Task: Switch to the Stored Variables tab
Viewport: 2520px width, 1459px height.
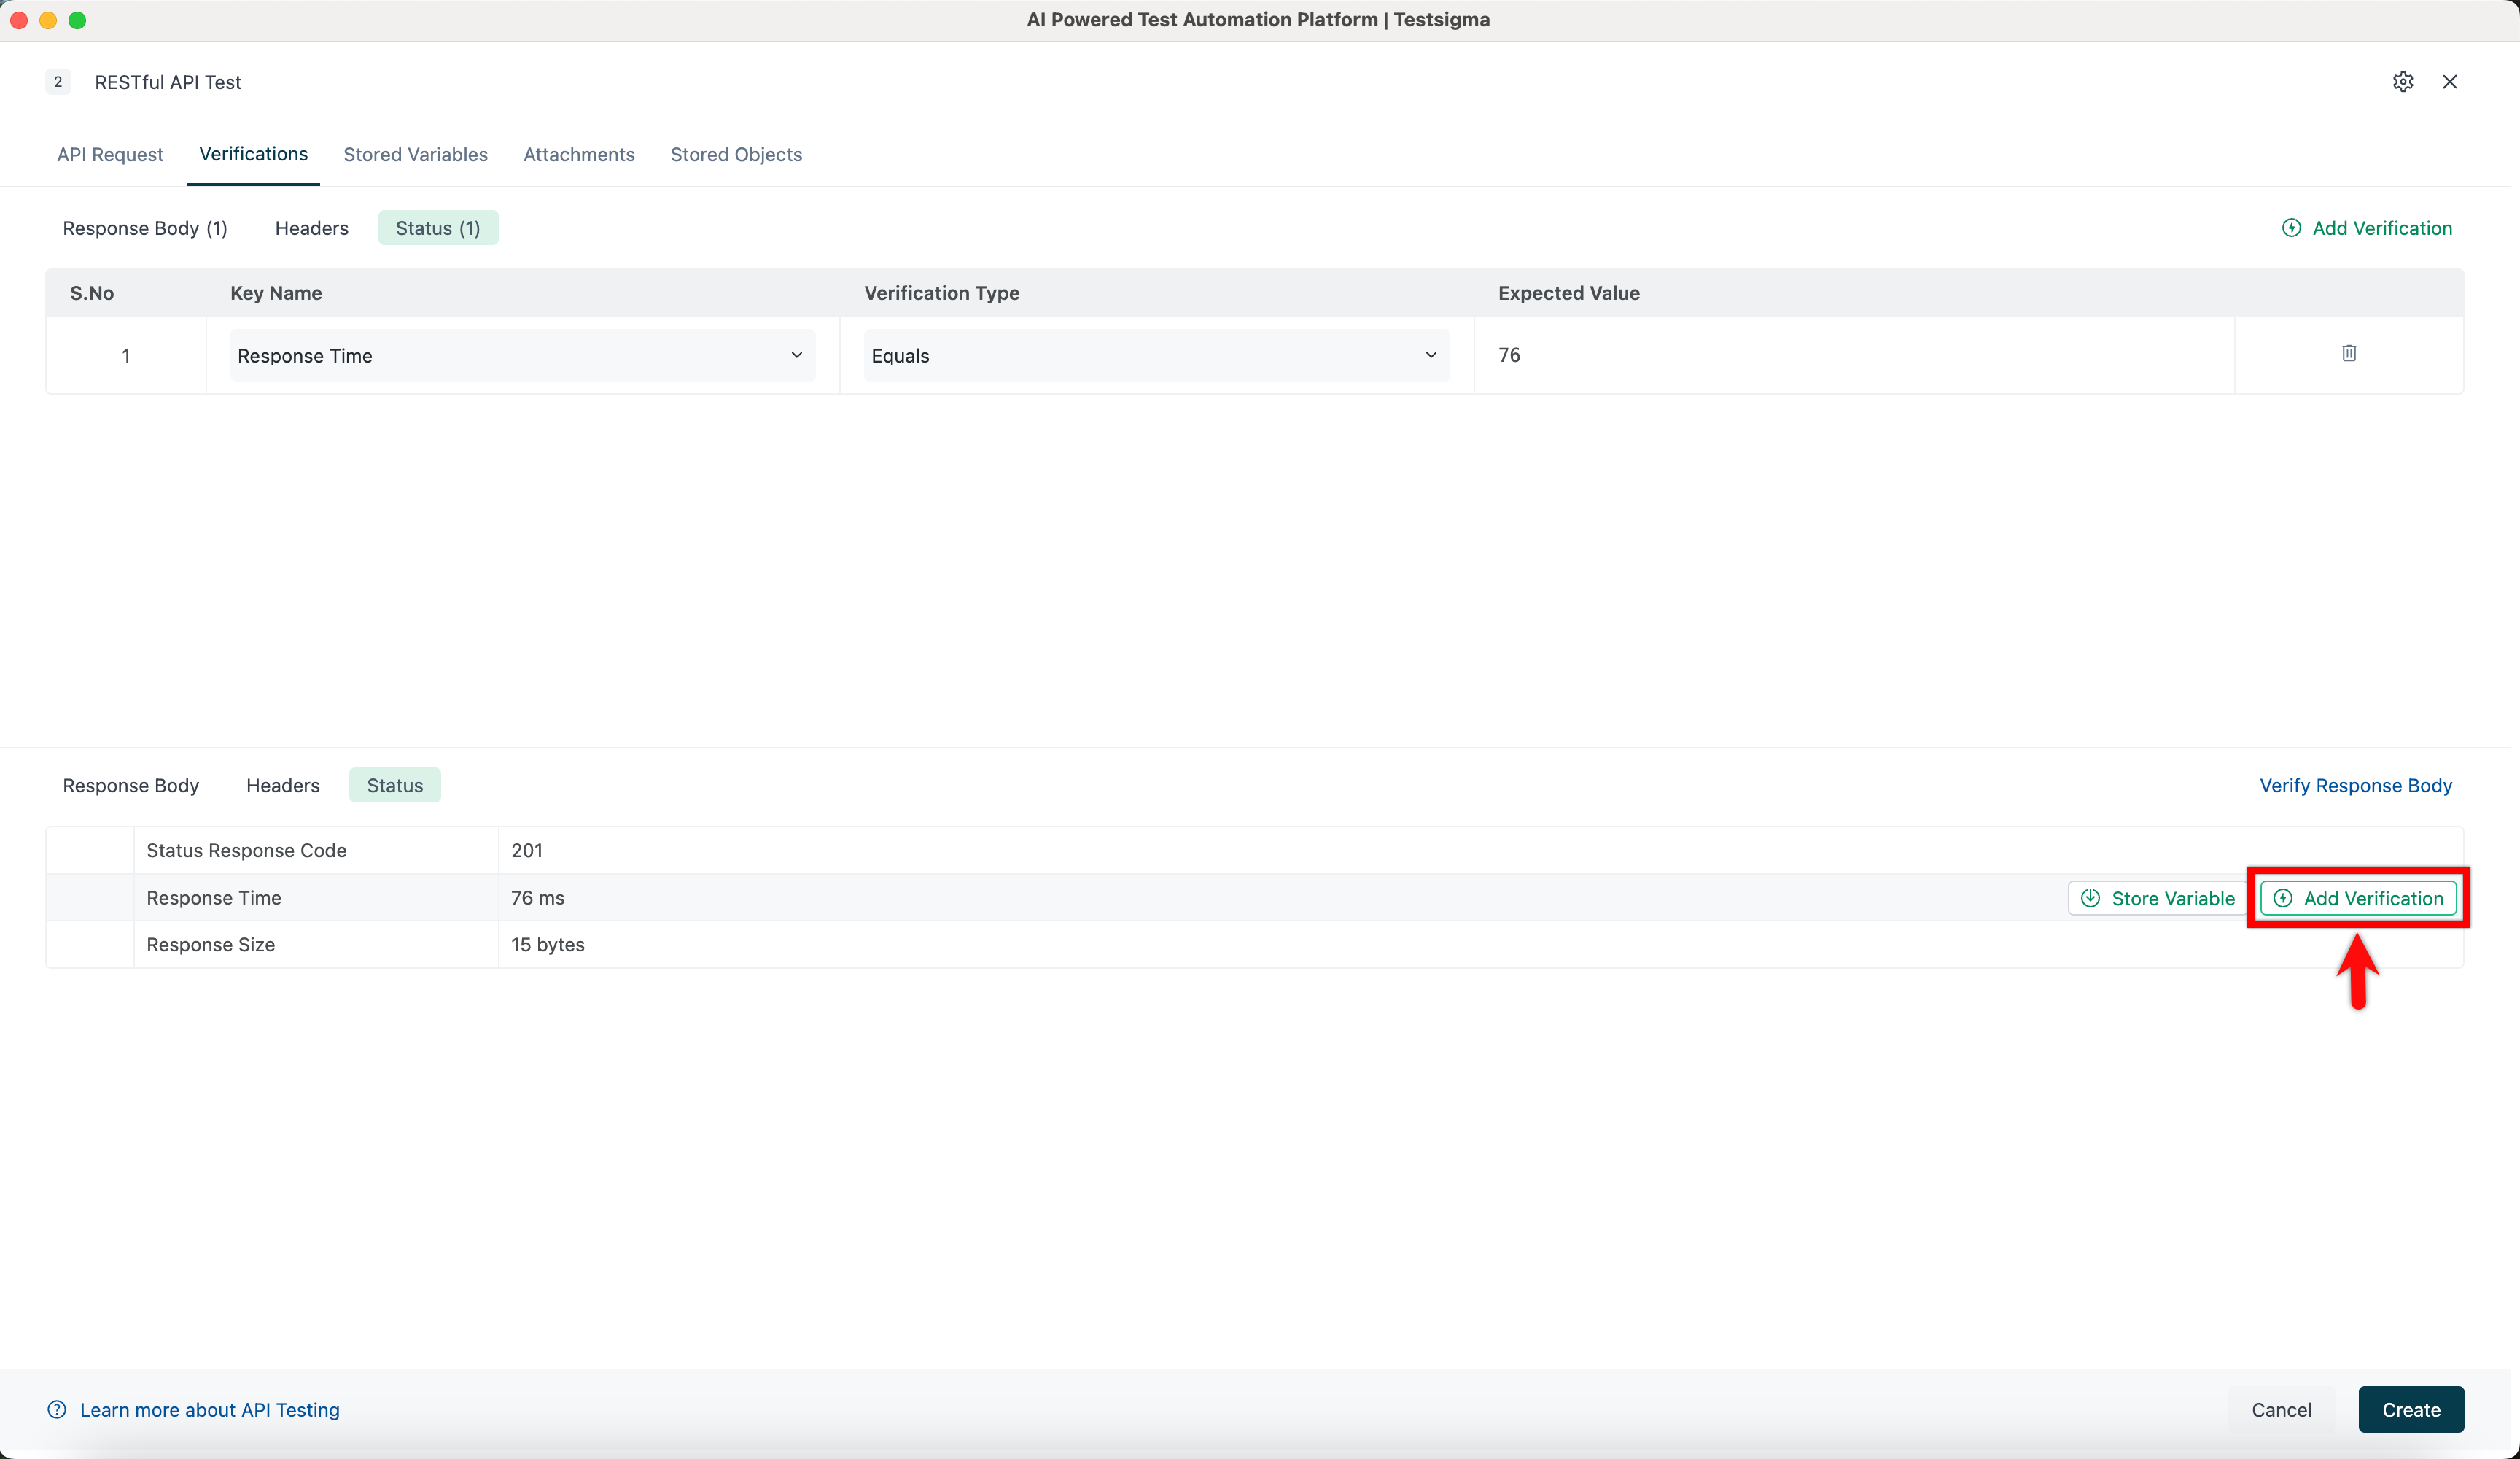Action: click(415, 154)
